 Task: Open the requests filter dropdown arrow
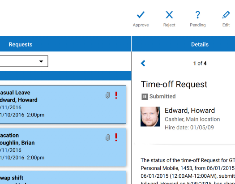41,61
